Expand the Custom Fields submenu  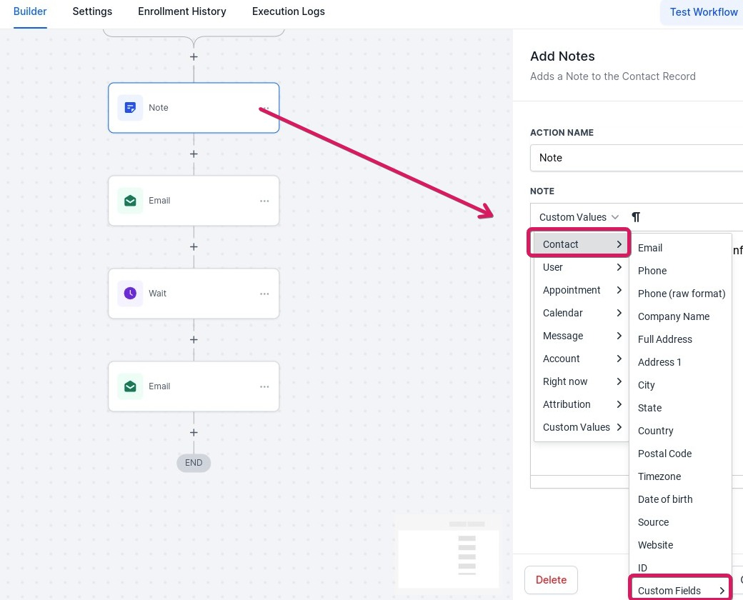click(680, 591)
